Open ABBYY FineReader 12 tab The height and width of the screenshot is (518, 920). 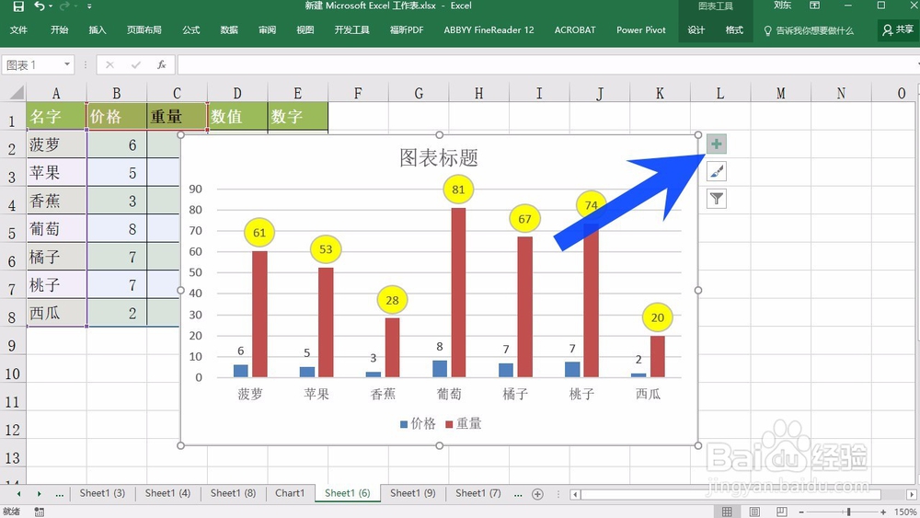[x=489, y=30]
